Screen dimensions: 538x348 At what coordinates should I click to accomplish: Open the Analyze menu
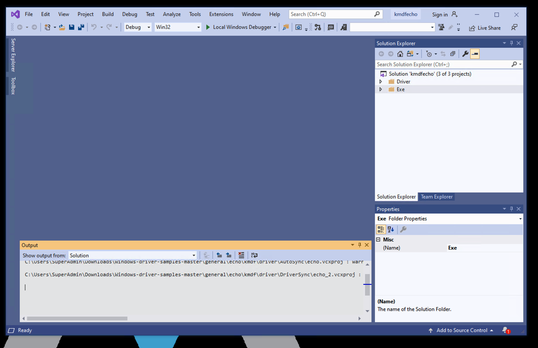click(x=172, y=14)
